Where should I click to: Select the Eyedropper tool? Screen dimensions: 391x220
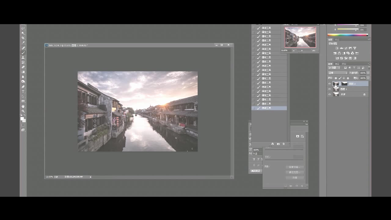coord(23,43)
